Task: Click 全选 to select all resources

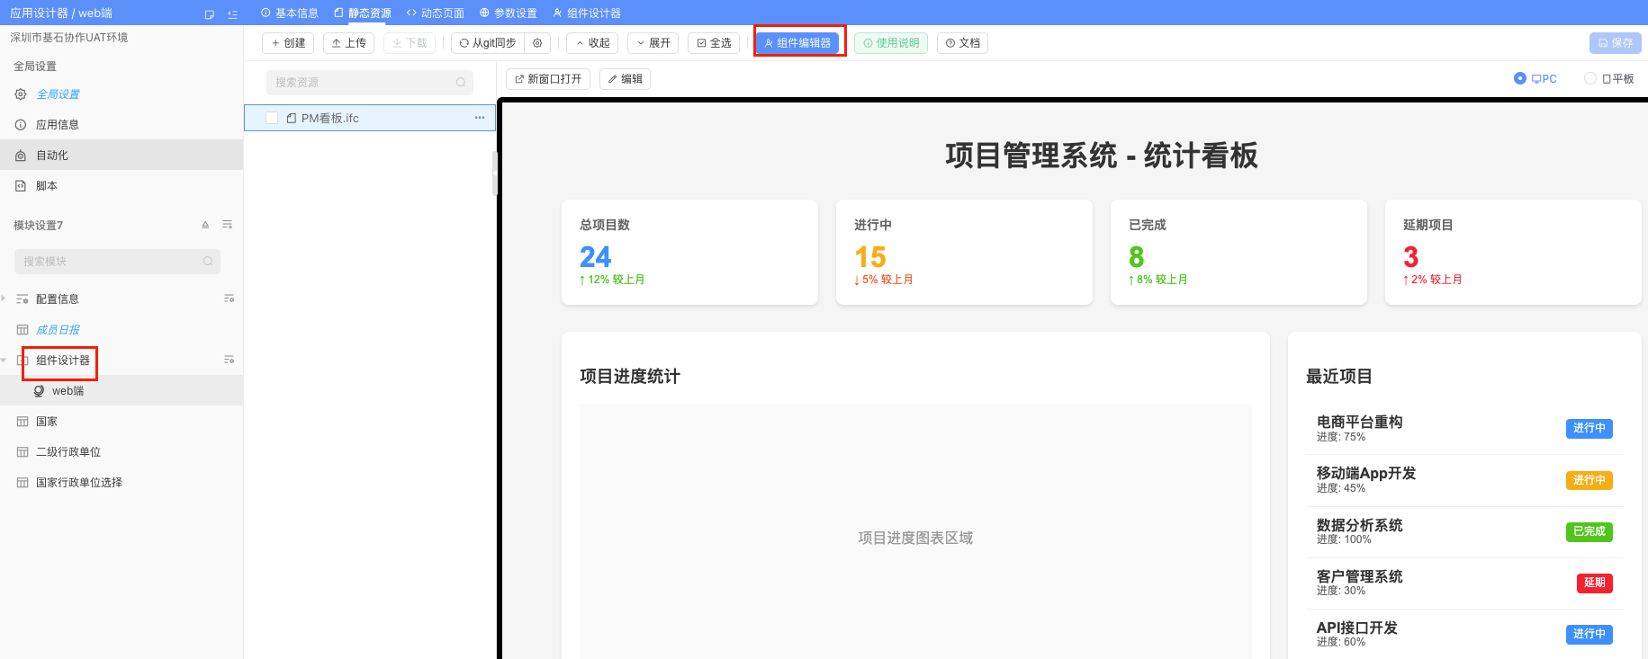Action: tap(714, 43)
